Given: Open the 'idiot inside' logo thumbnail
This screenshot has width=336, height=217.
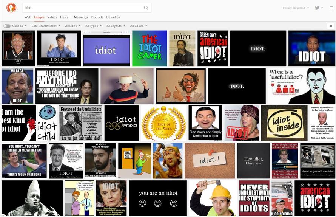Looking at the screenshot, I should (x=284, y=123).
